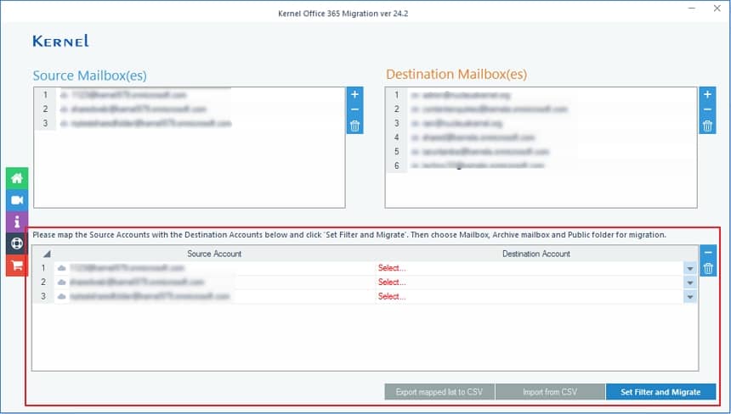Select source mailbox row 3

[x=190, y=123]
